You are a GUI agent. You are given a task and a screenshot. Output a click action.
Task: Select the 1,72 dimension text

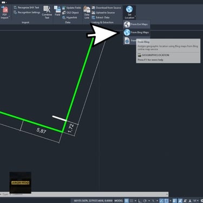(70, 128)
